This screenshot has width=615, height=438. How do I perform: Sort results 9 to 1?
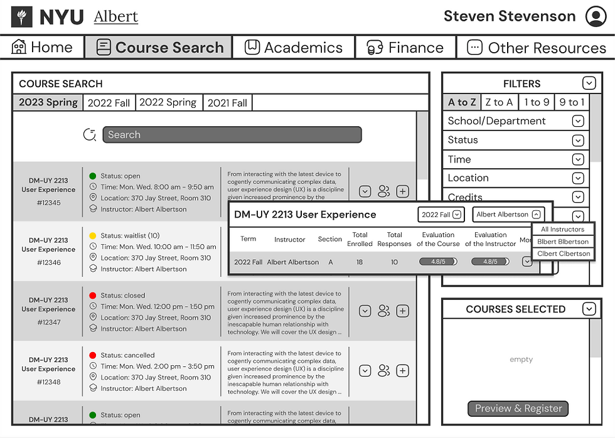click(x=572, y=102)
